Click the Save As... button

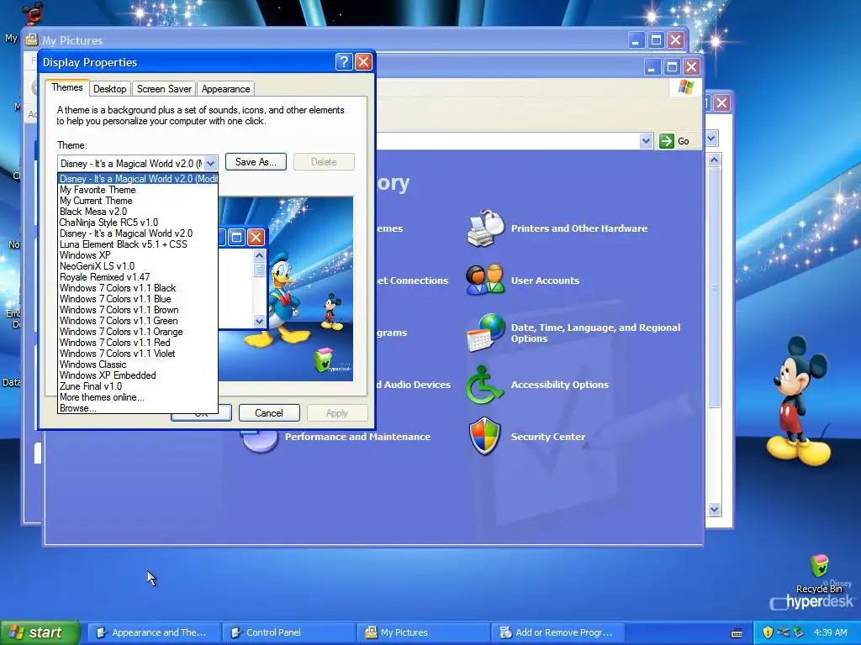pos(256,162)
